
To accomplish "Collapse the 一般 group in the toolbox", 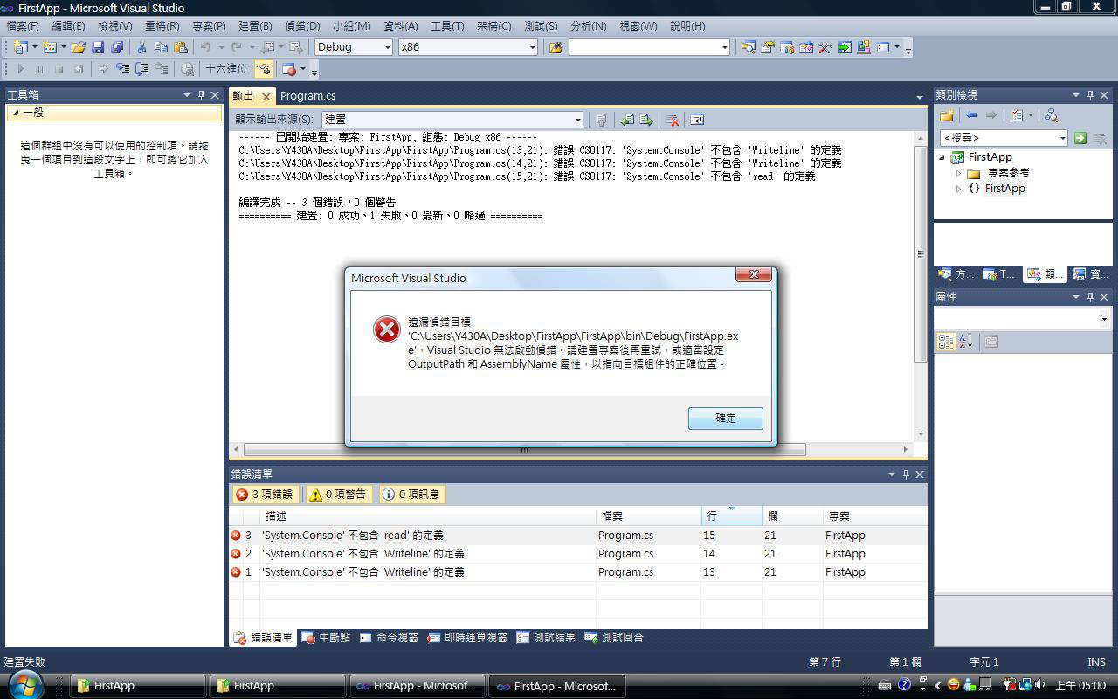I will 15,114.
